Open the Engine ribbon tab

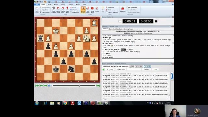click(x=78, y=5)
